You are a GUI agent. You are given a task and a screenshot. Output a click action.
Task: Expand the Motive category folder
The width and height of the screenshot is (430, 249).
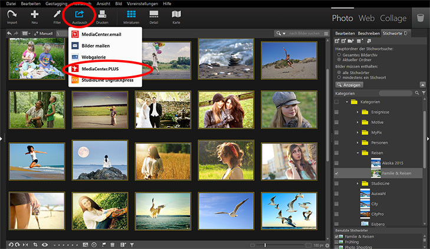click(x=357, y=122)
